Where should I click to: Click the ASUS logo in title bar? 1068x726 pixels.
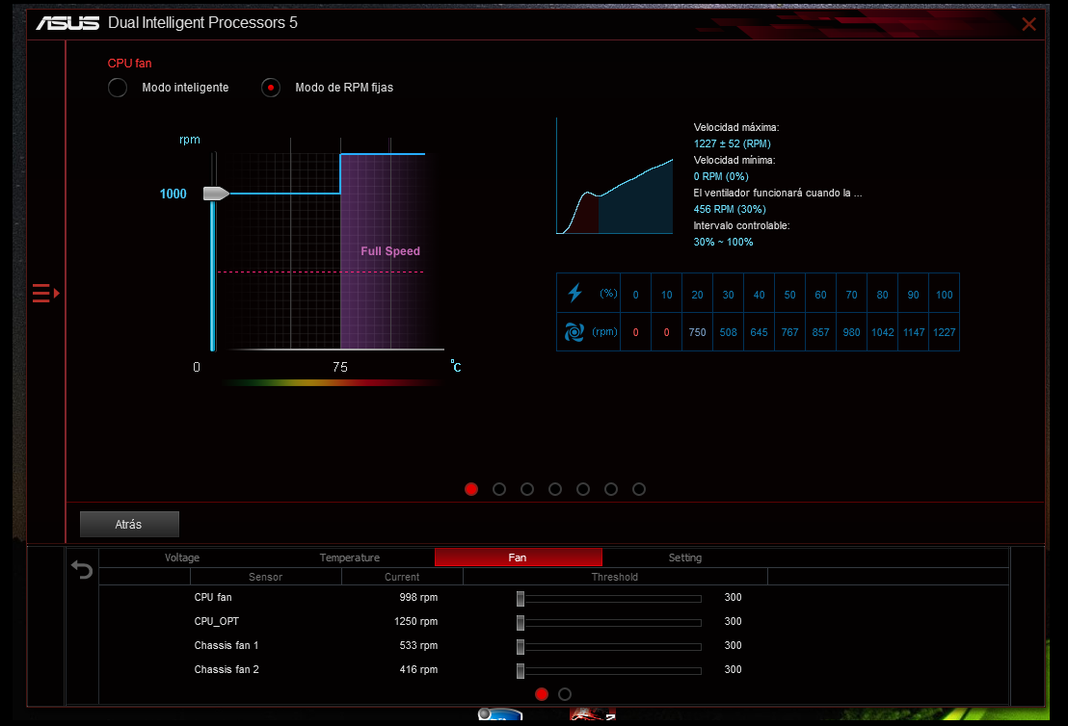point(67,23)
